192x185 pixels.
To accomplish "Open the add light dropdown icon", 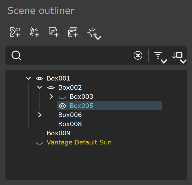I will pos(94,34).
